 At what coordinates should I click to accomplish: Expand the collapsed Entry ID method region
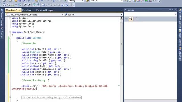pos(10,97)
